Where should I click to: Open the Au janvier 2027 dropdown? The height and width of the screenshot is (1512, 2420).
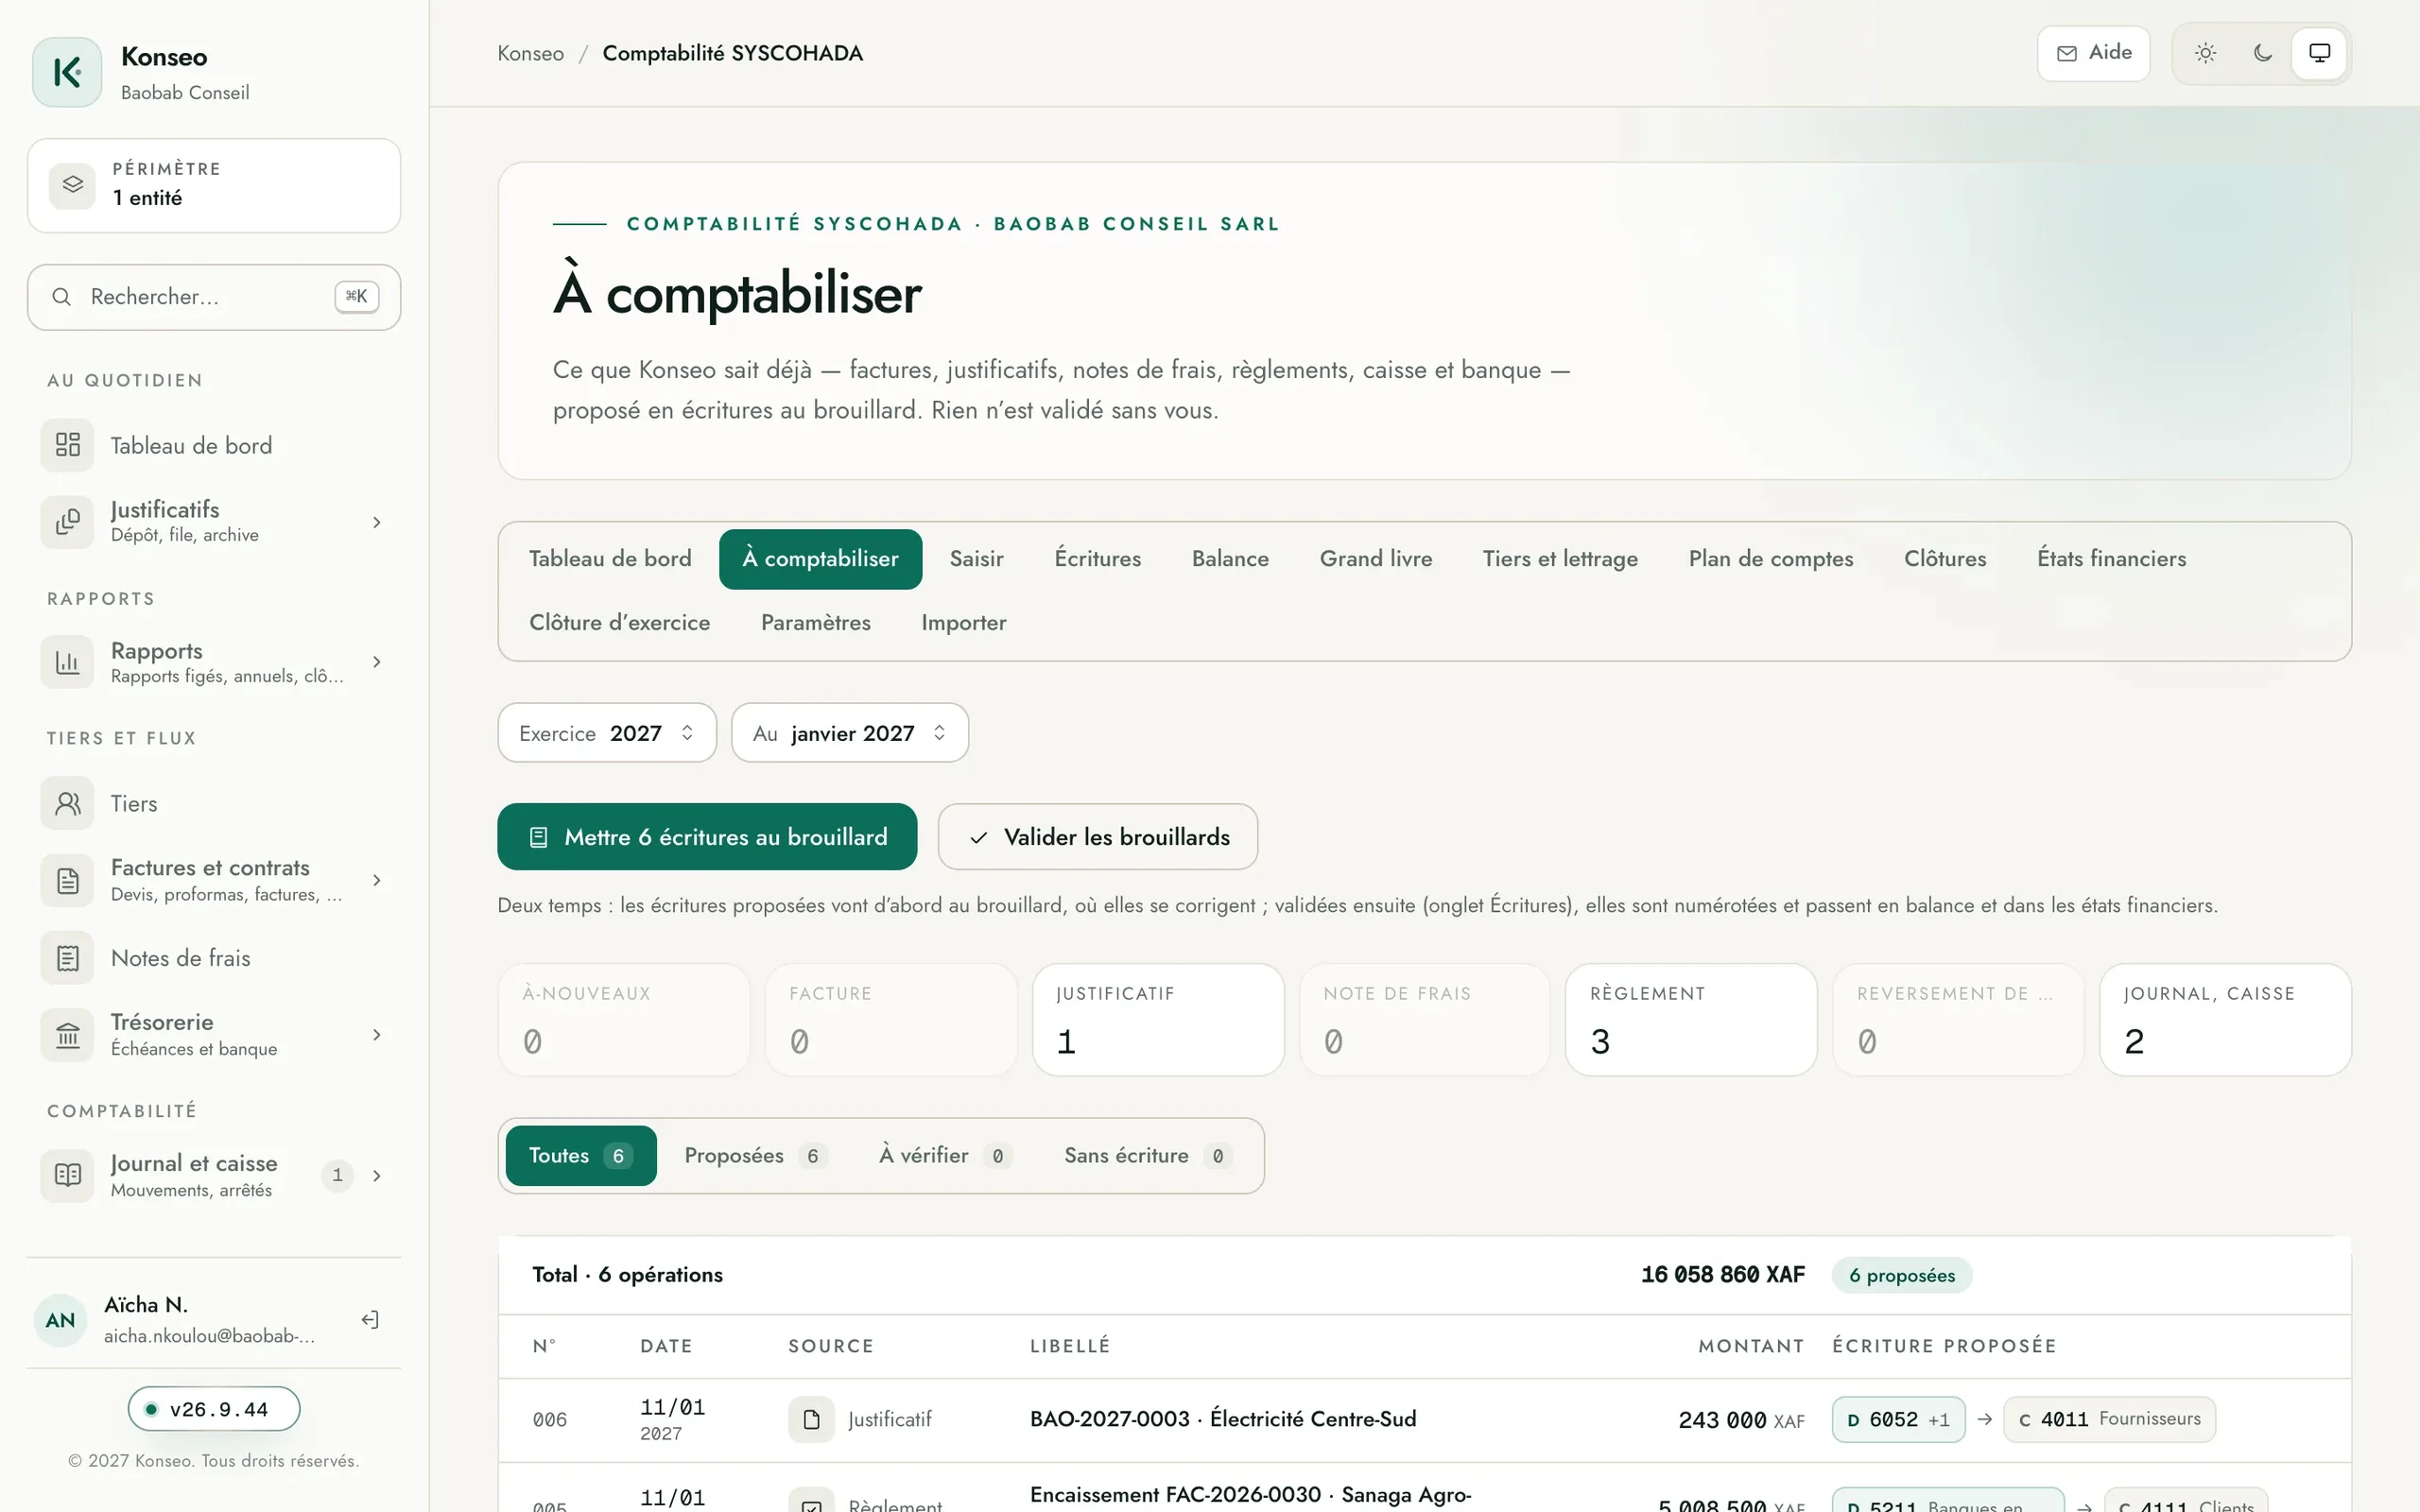(850, 733)
